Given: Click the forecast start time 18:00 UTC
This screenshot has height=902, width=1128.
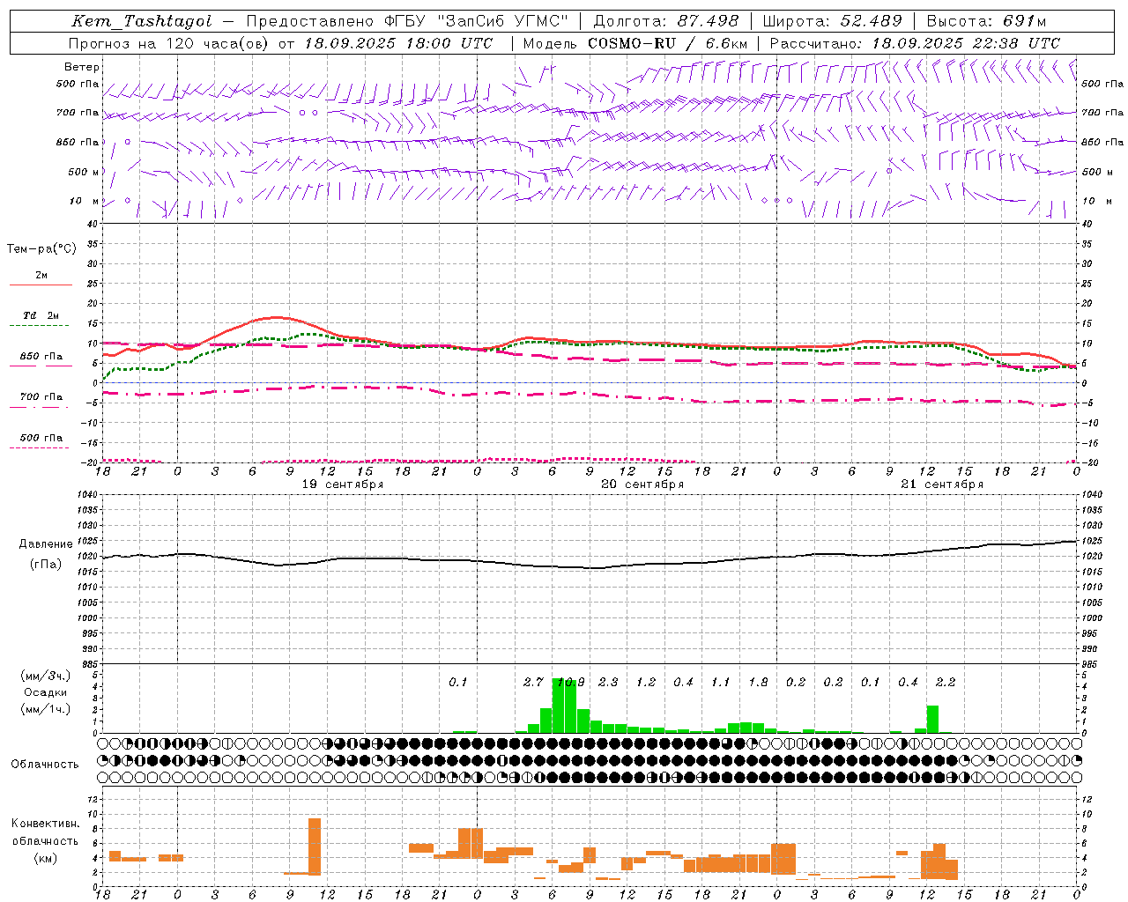Looking at the screenshot, I should click(x=450, y=43).
